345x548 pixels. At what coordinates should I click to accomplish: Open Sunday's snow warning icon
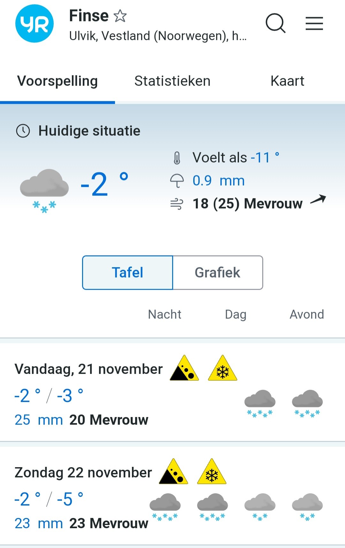[212, 472]
